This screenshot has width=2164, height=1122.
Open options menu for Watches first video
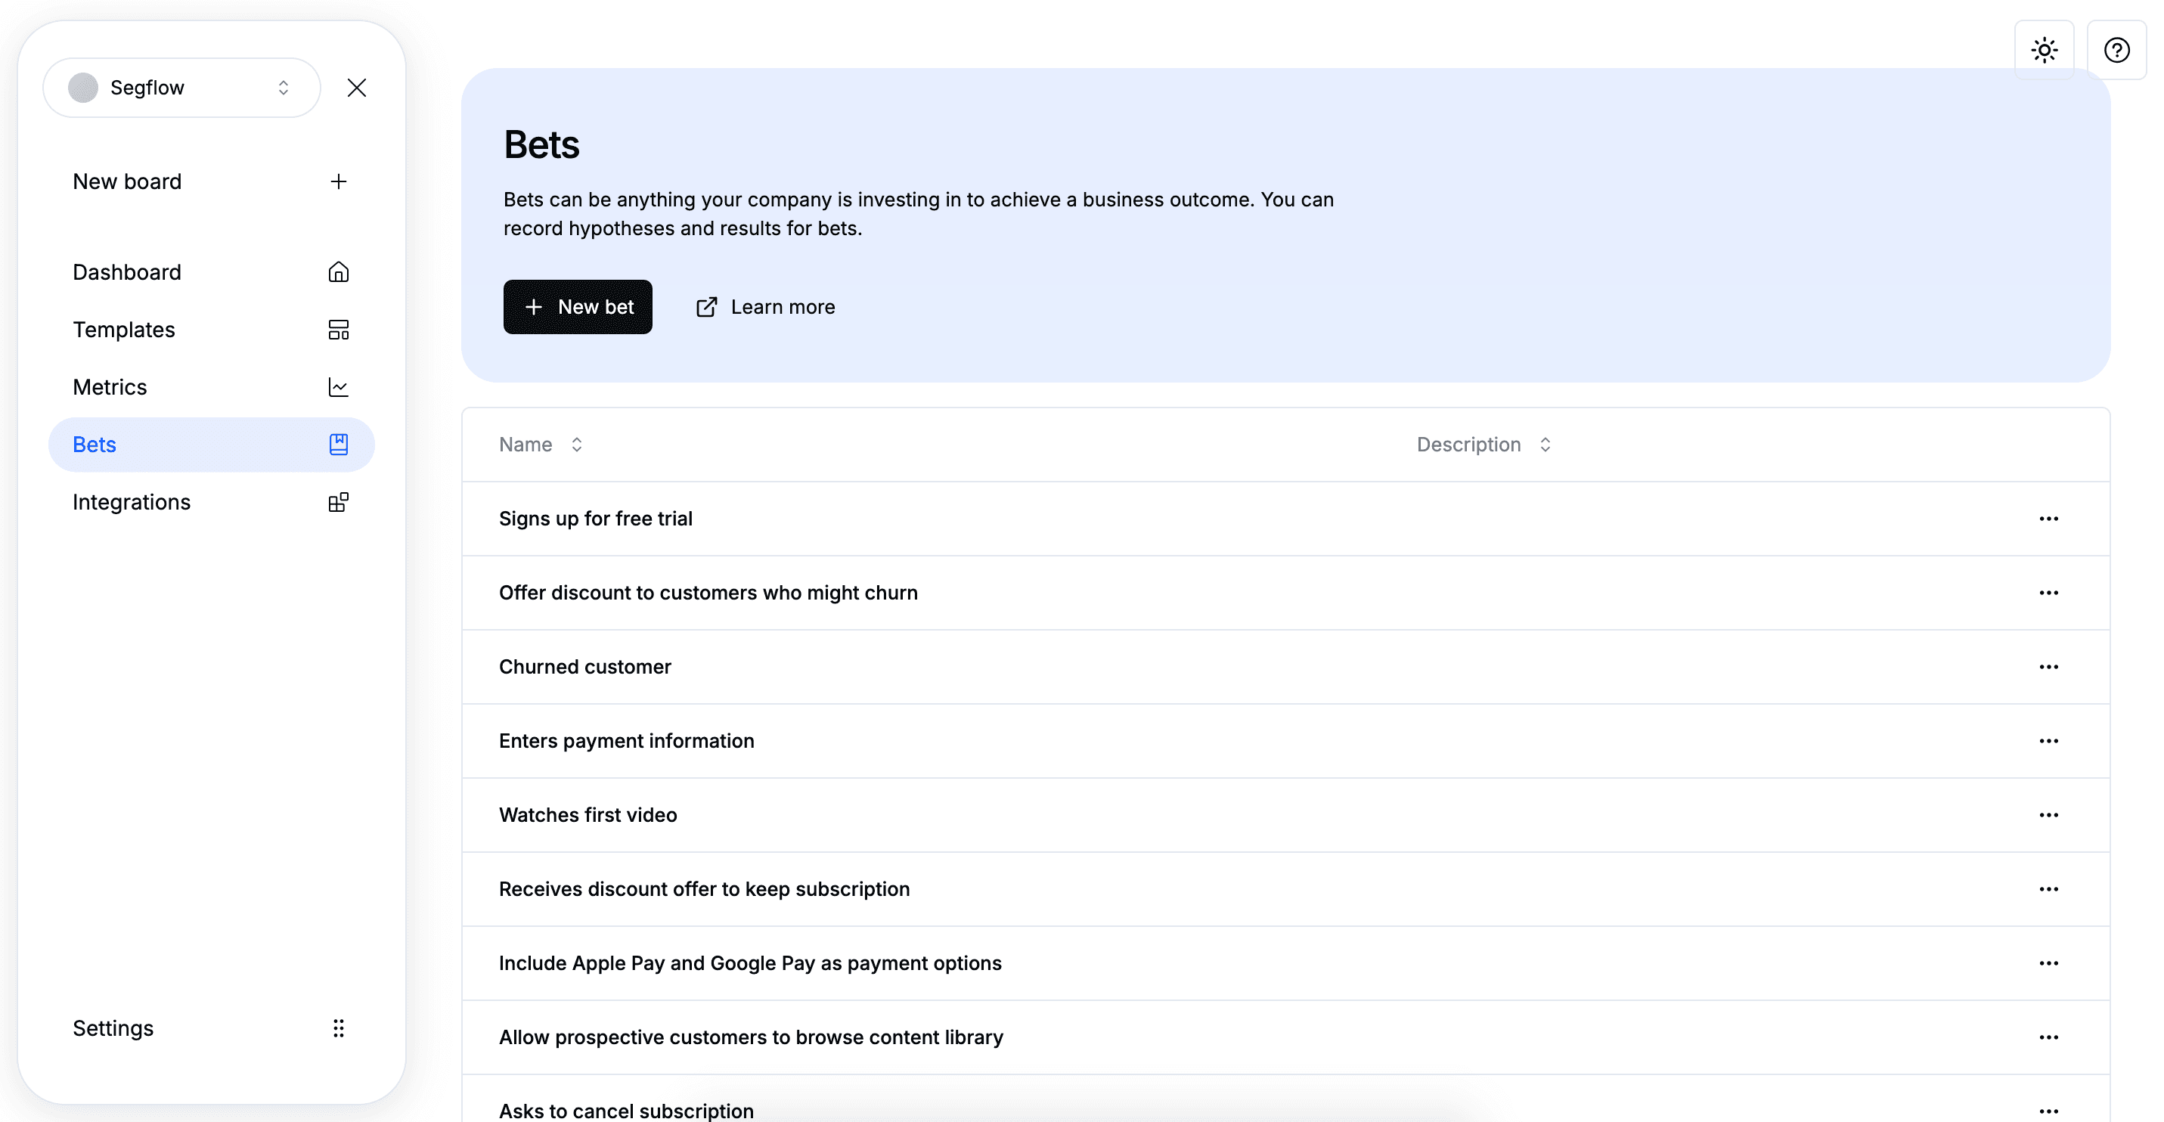coord(2048,814)
